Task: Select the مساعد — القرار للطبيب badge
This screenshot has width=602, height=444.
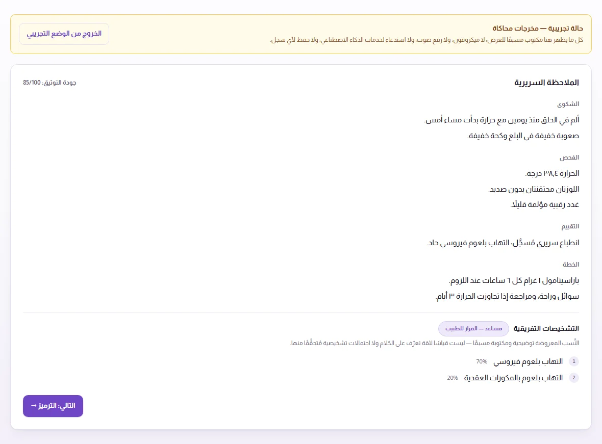Action: [473, 328]
